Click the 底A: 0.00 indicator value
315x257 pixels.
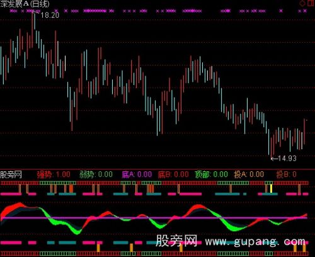(137, 174)
